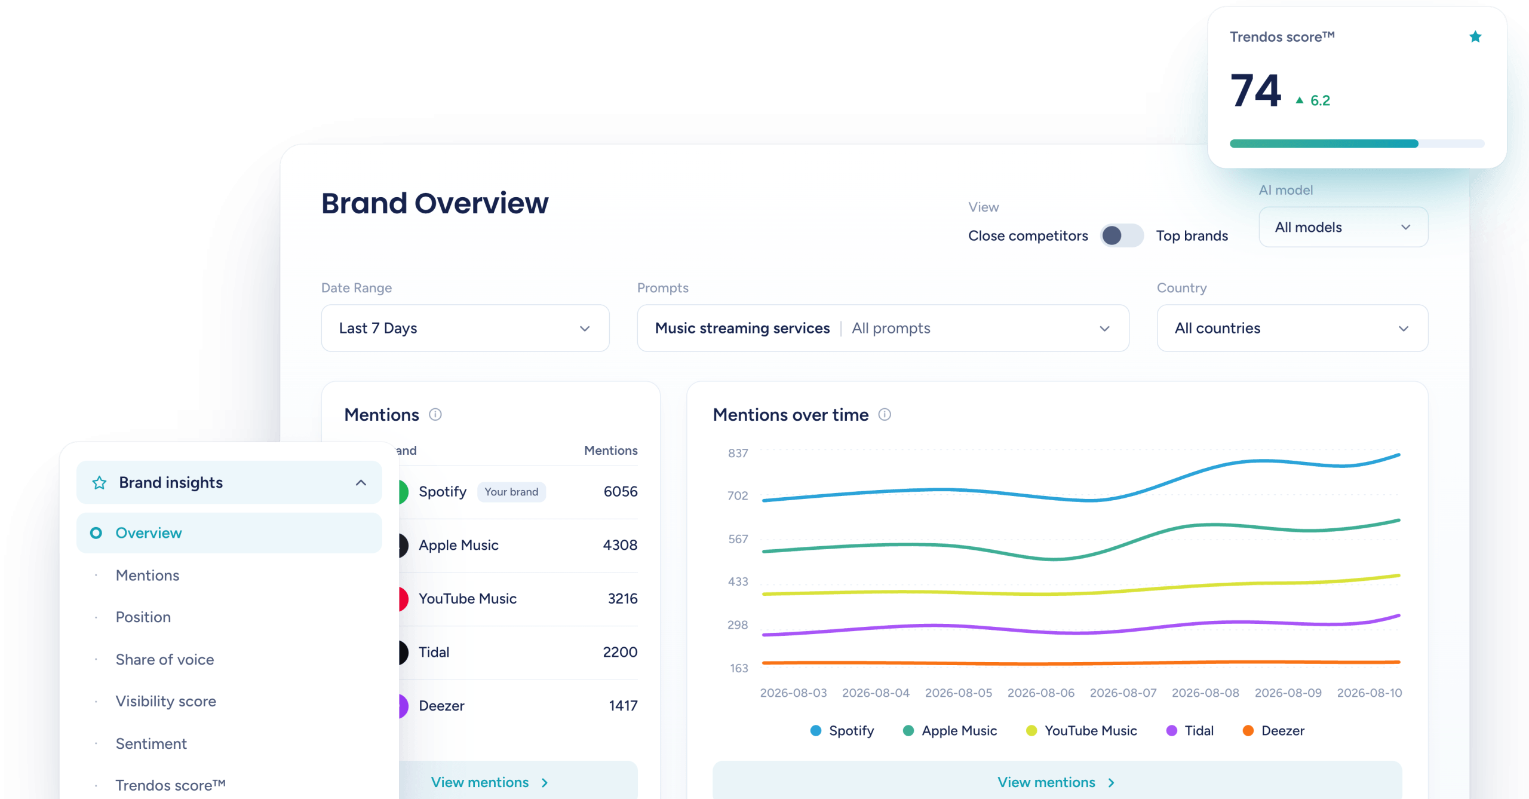
Task: Click the 'Your brand' badge
Action: click(x=511, y=492)
